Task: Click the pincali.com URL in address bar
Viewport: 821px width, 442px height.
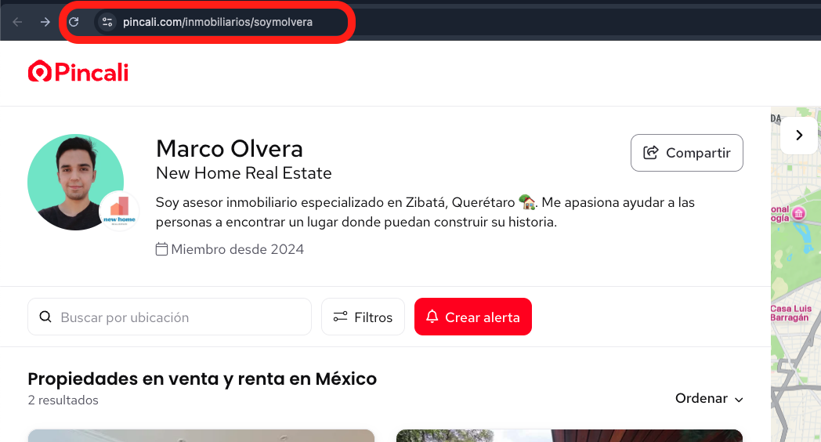Action: tap(218, 22)
